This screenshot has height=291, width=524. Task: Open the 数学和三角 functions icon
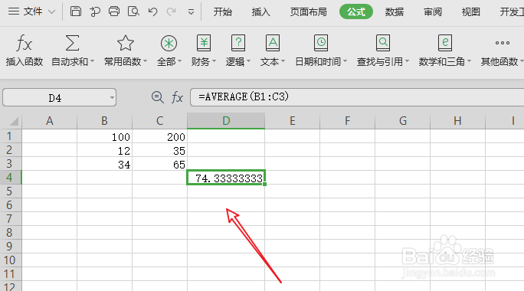coord(445,43)
